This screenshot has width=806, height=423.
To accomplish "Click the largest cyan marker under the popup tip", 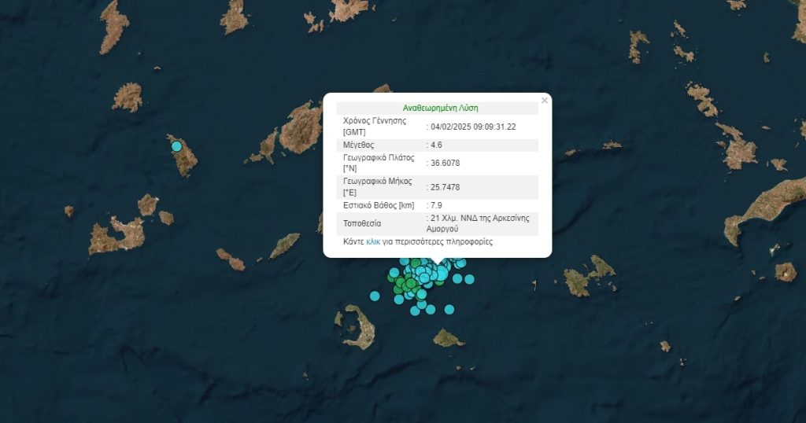I will (442, 273).
